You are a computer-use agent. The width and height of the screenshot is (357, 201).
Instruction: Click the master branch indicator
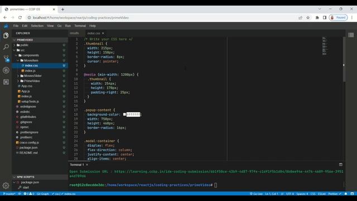click(x=9, y=194)
